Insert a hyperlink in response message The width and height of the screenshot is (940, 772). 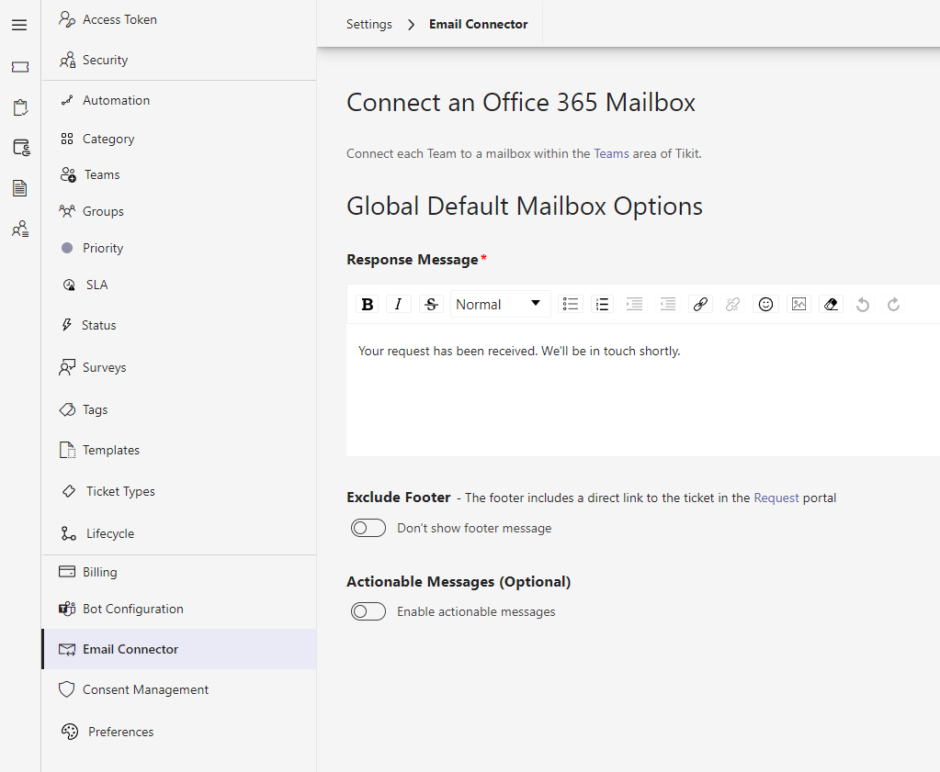(x=700, y=304)
